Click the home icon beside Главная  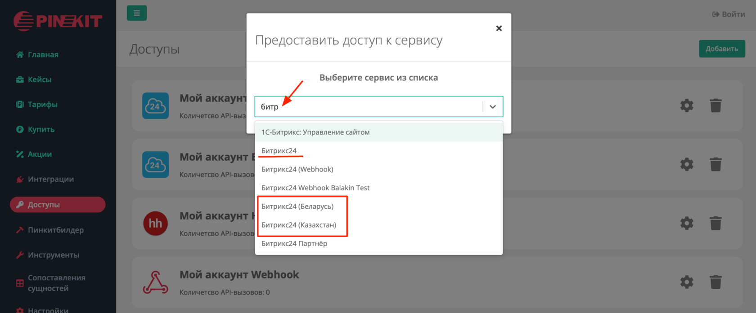pyautogui.click(x=20, y=55)
